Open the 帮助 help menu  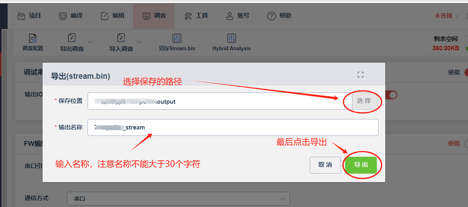point(279,16)
